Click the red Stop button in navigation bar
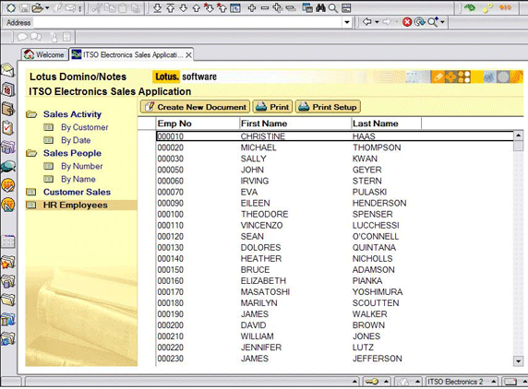This screenshot has width=528, height=389. click(x=407, y=22)
